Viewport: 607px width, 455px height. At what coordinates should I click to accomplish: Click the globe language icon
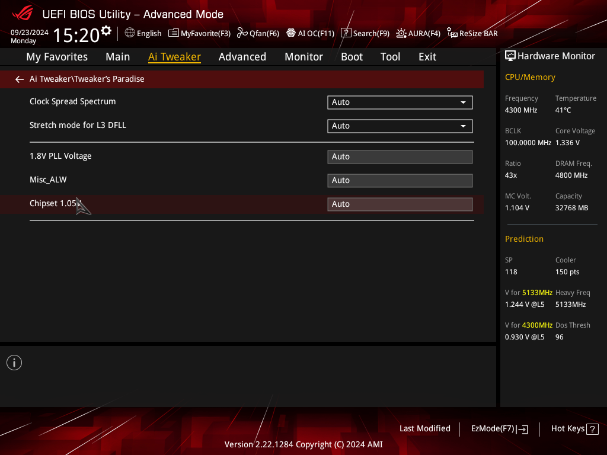130,33
